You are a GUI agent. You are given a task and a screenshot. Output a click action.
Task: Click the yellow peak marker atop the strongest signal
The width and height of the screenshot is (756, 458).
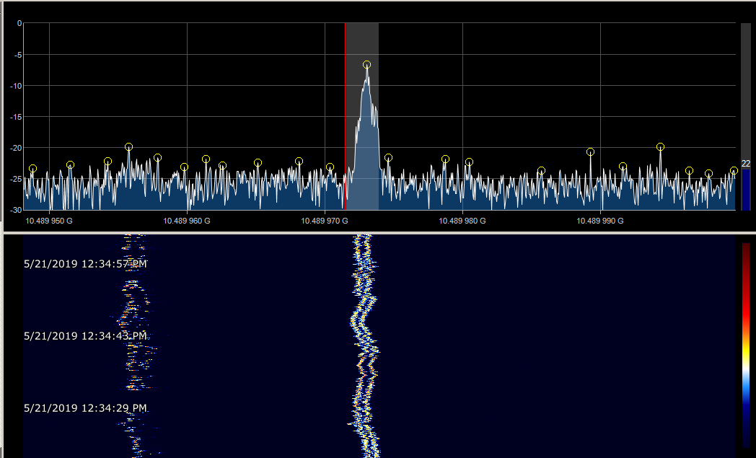[367, 65]
